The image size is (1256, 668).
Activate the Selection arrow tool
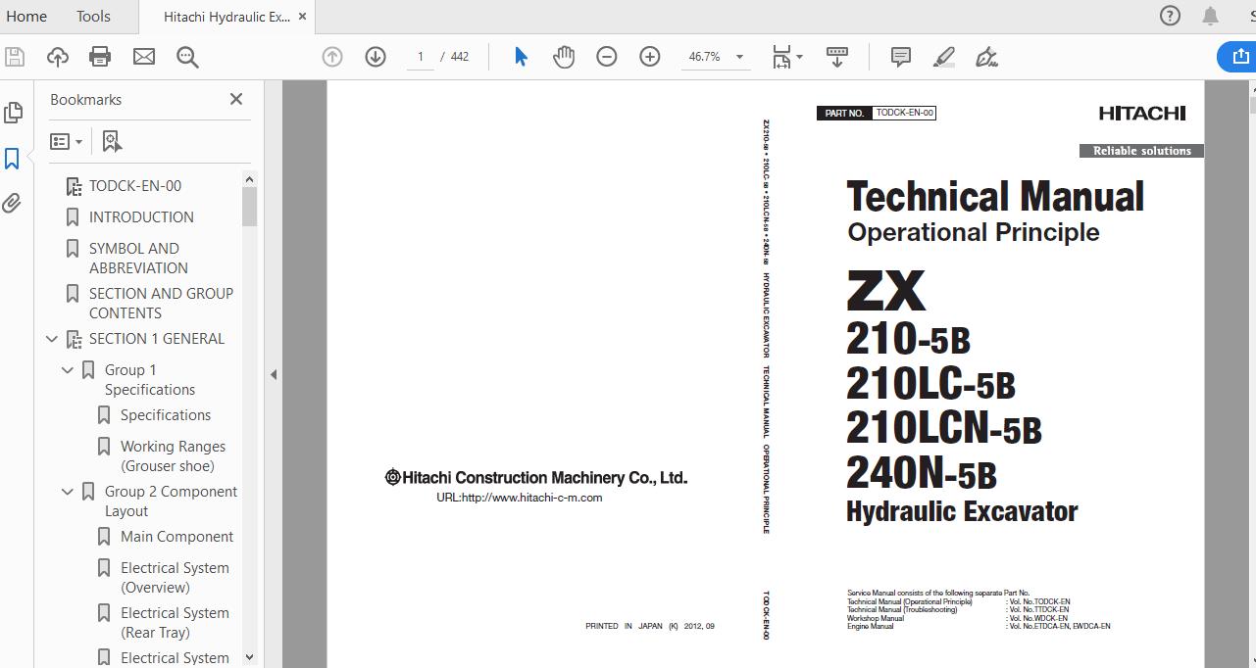(x=521, y=57)
